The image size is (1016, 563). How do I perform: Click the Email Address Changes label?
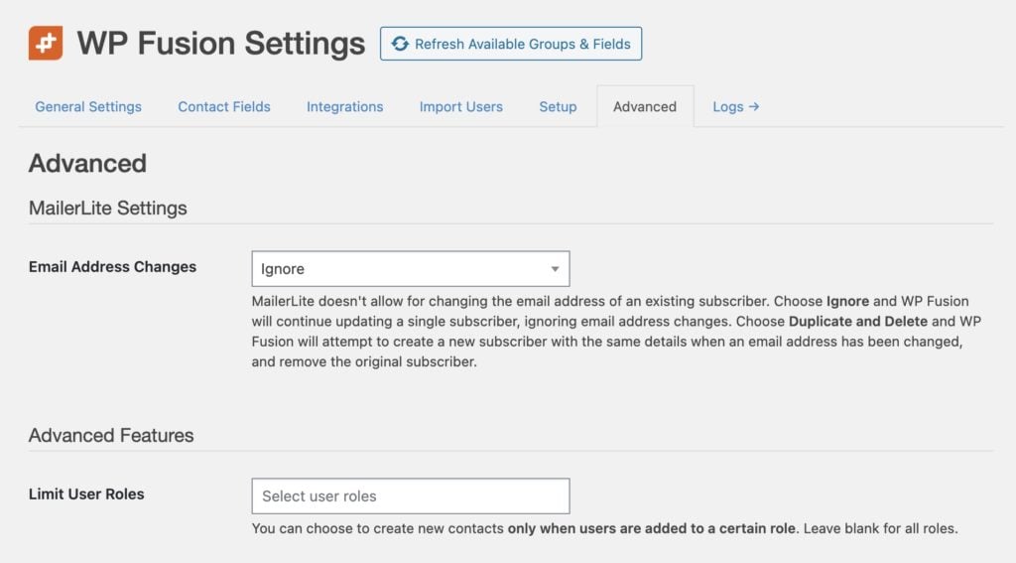coord(112,266)
